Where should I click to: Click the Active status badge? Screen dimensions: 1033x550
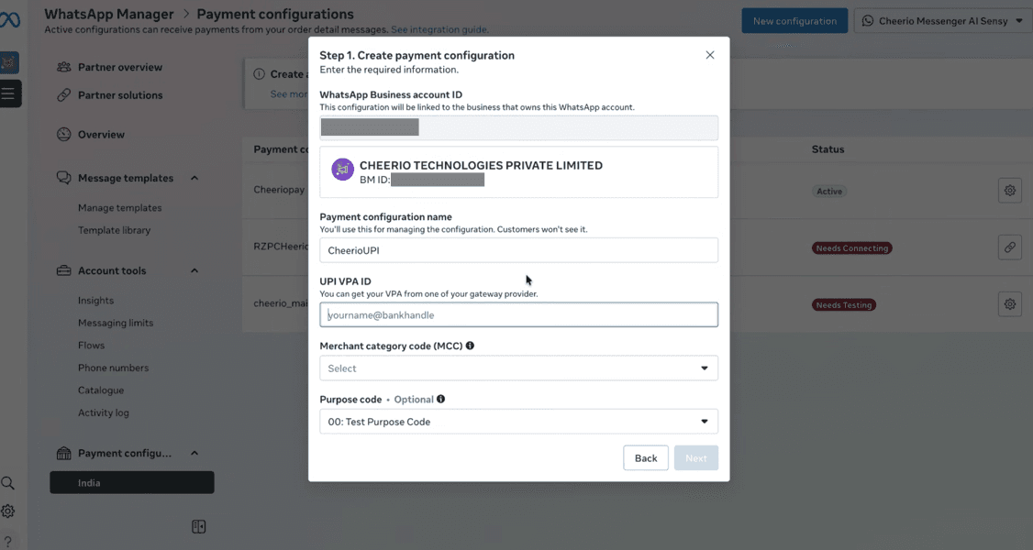[x=829, y=192]
